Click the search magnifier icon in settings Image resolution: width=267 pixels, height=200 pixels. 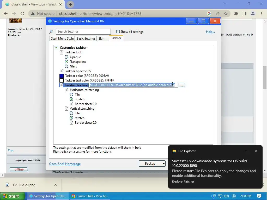[51, 32]
